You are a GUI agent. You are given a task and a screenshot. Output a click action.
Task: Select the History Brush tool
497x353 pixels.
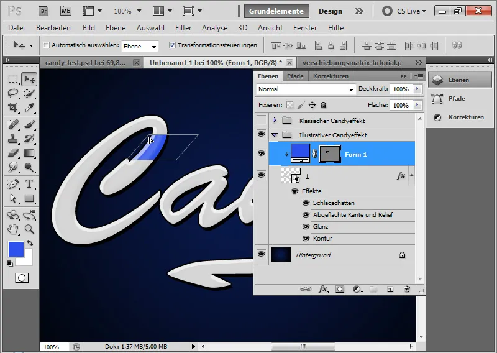click(29, 139)
